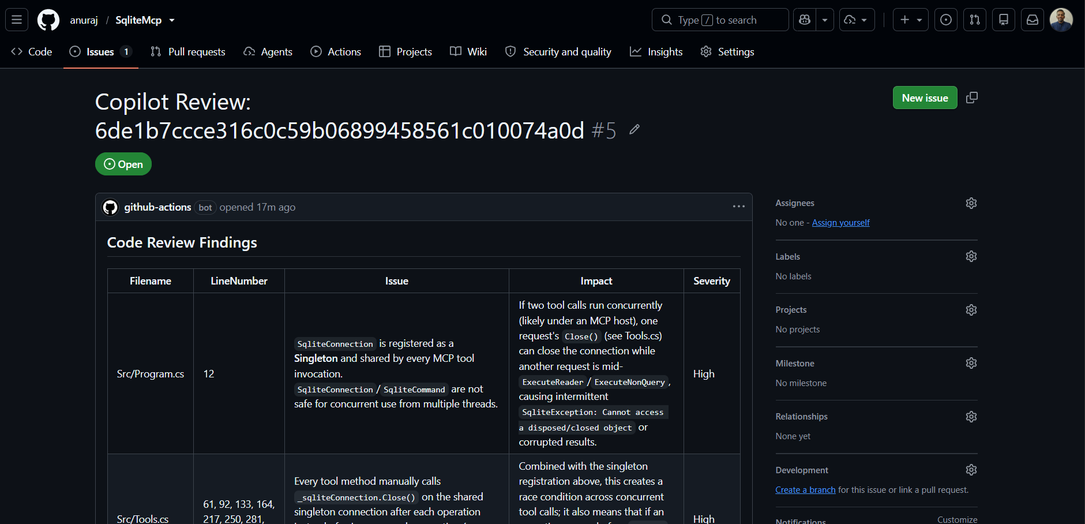The width and height of the screenshot is (1085, 524).
Task: Click the github-actions bot avatar
Action: [x=110, y=207]
